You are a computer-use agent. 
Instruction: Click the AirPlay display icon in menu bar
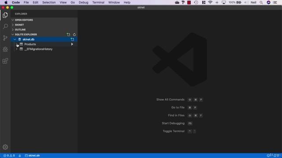pyautogui.click(x=224, y=3)
